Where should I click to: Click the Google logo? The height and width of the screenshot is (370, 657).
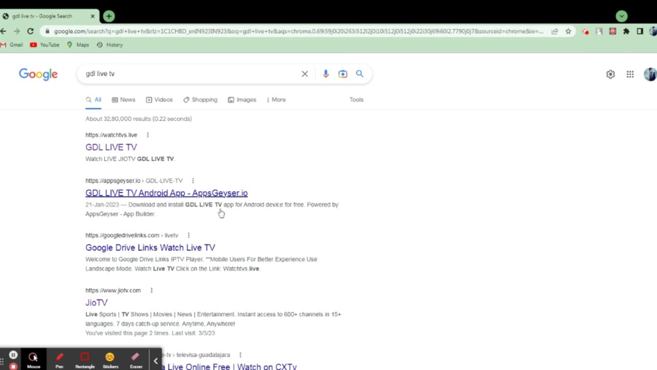pyautogui.click(x=38, y=75)
